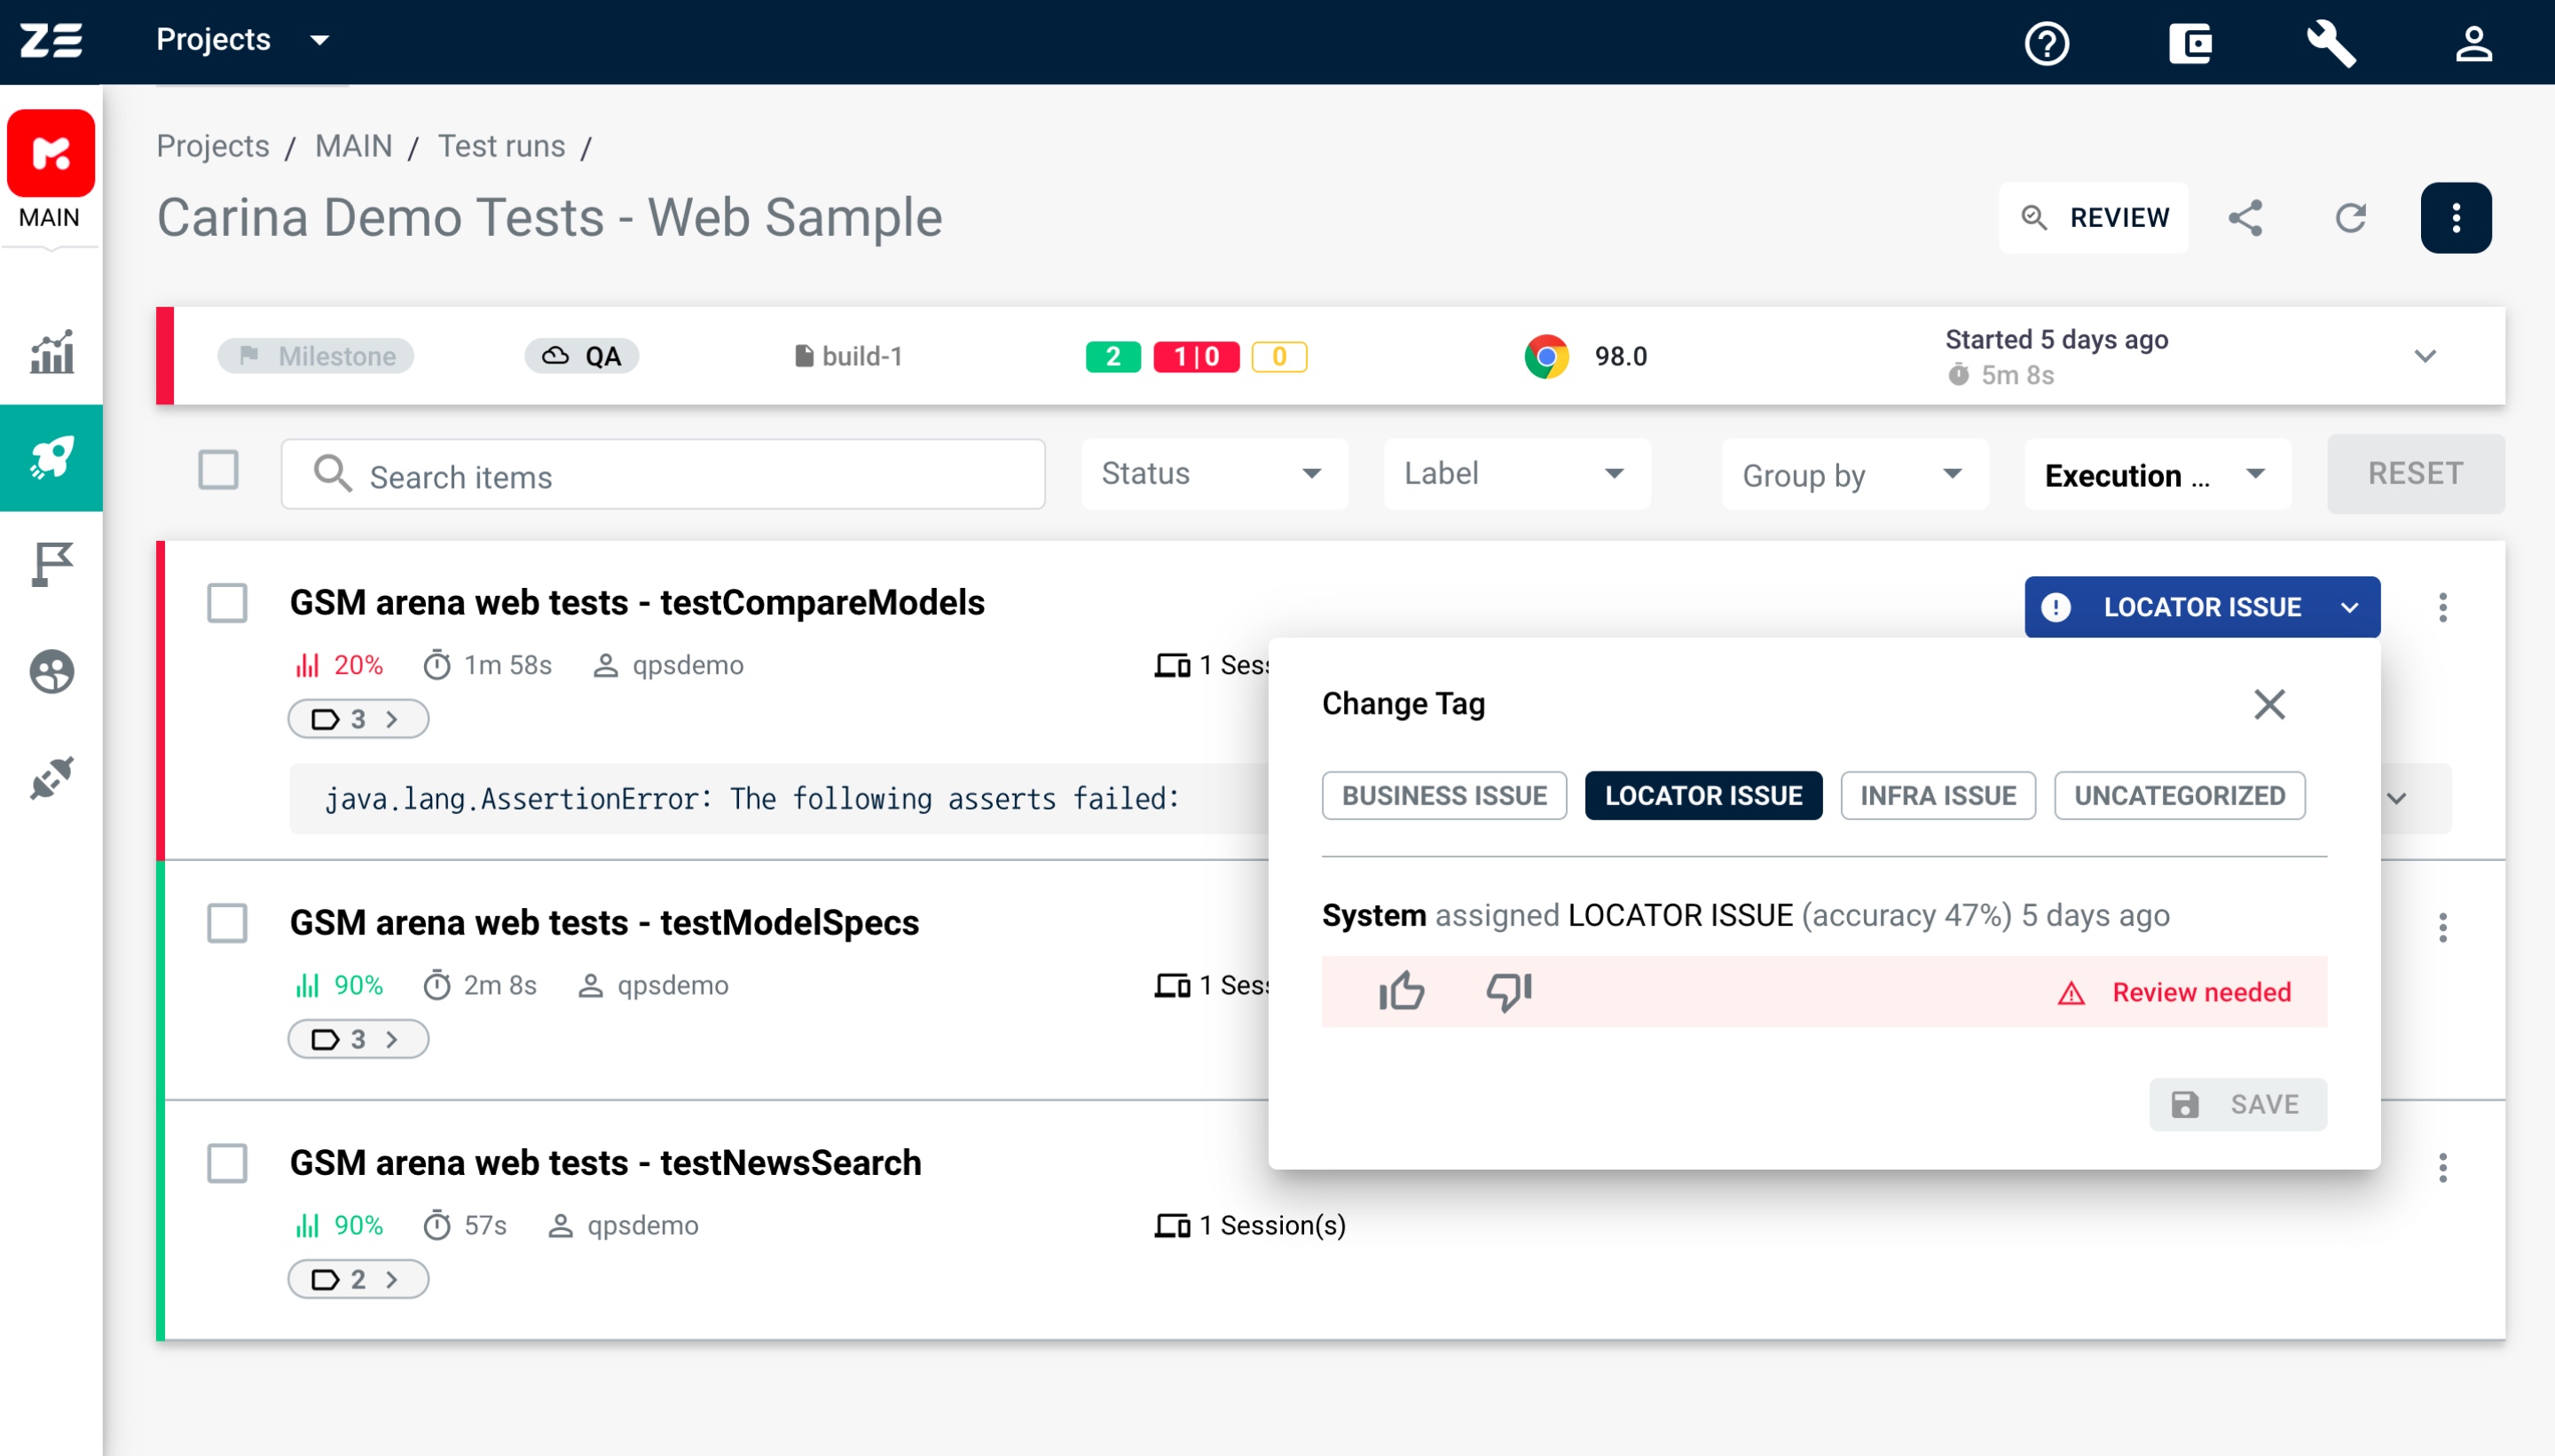Screen dimensions: 2555x1456
Task: Open the help question mark icon
Action: pyautogui.click(x=2046, y=42)
